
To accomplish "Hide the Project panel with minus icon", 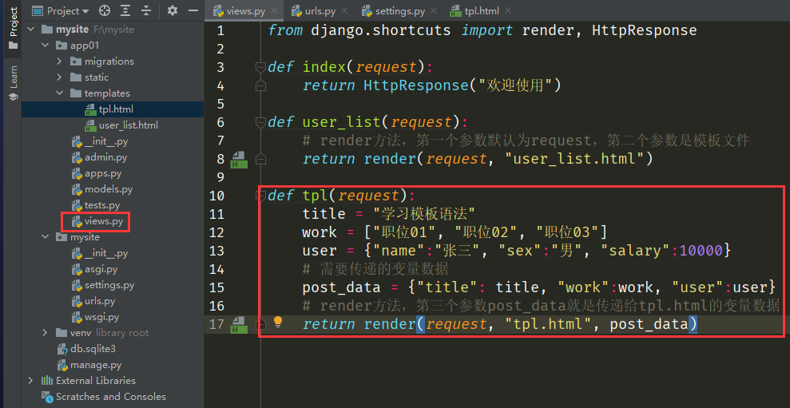I will coord(193,11).
